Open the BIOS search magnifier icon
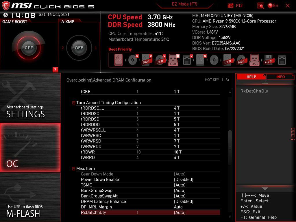Screen dimensions: 296x222 [260, 6]
